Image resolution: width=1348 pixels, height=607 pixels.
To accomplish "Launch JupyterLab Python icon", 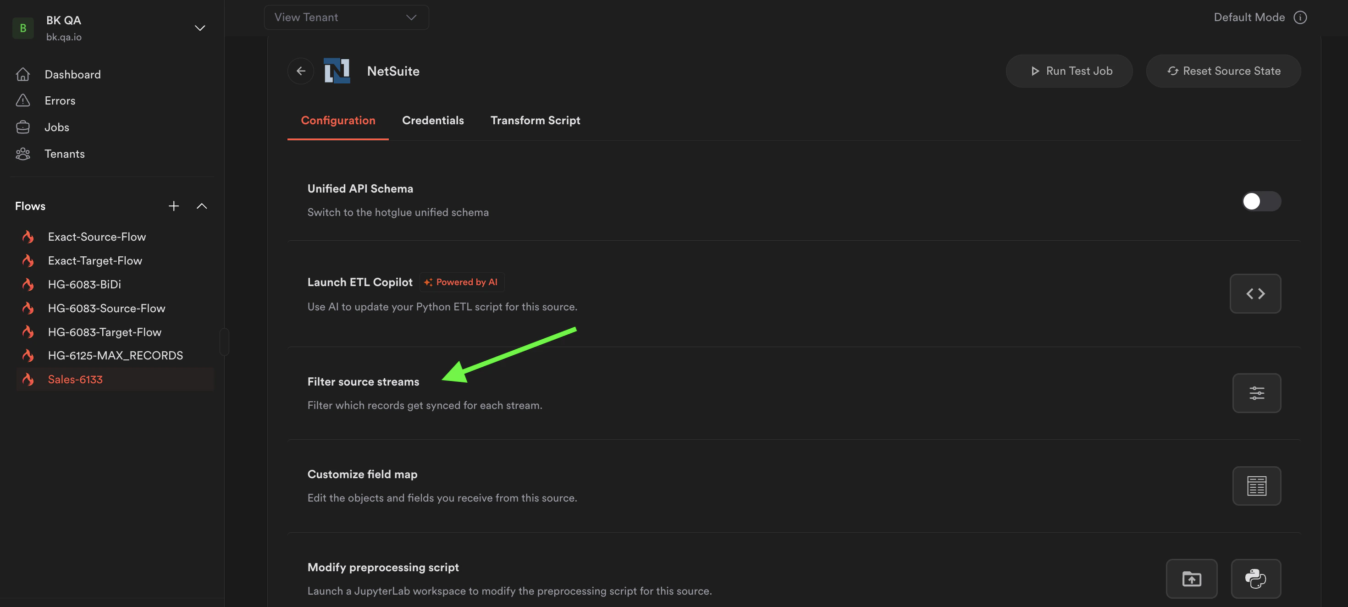I will (1255, 579).
